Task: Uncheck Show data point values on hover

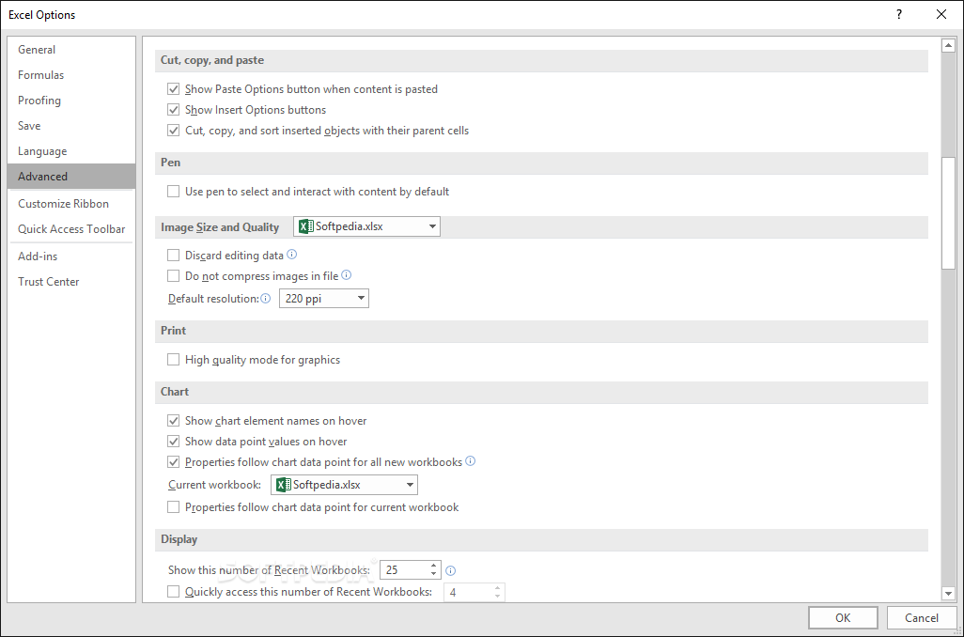Action: (x=174, y=442)
